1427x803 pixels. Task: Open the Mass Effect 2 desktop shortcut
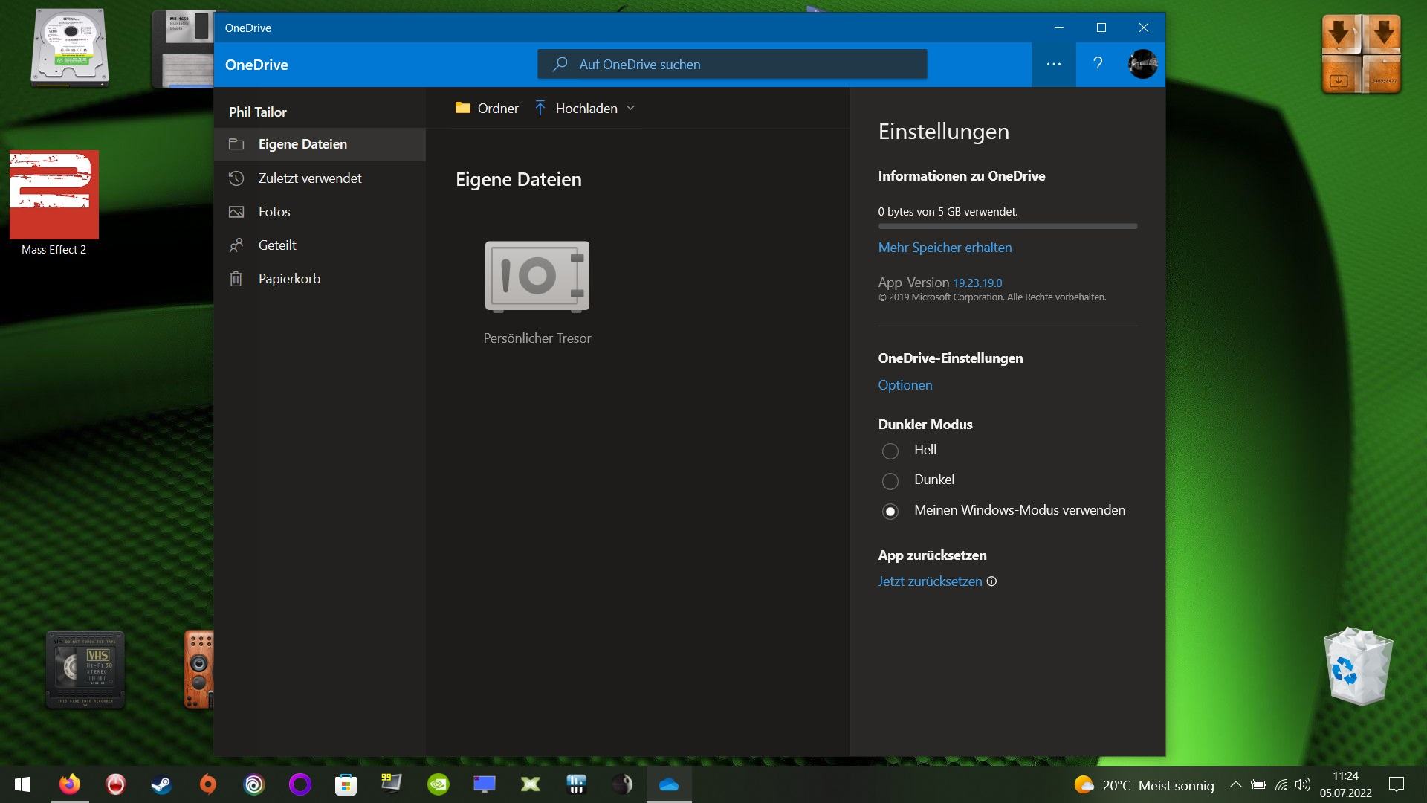pos(54,203)
